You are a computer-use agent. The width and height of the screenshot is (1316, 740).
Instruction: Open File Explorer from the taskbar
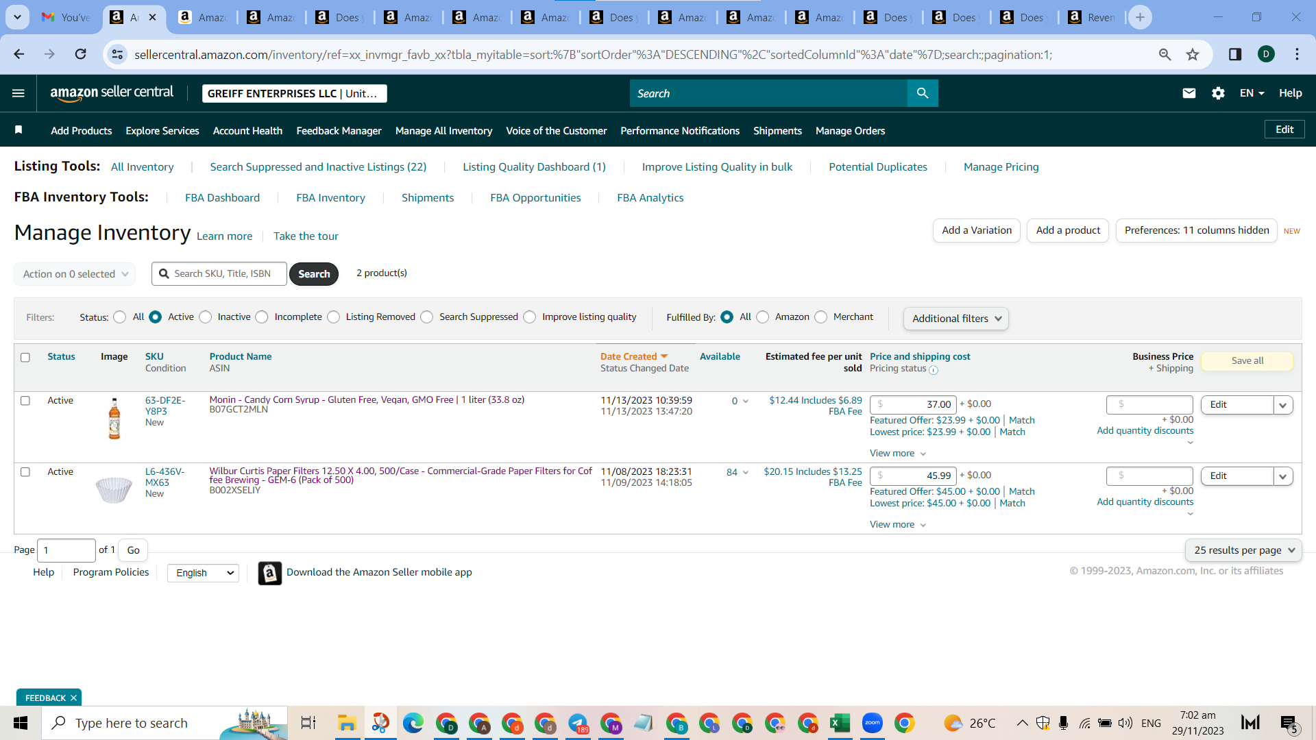tap(347, 723)
